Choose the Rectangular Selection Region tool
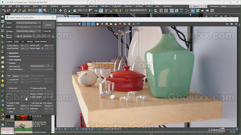The width and height of the screenshot is (241, 135). coord(50,11)
